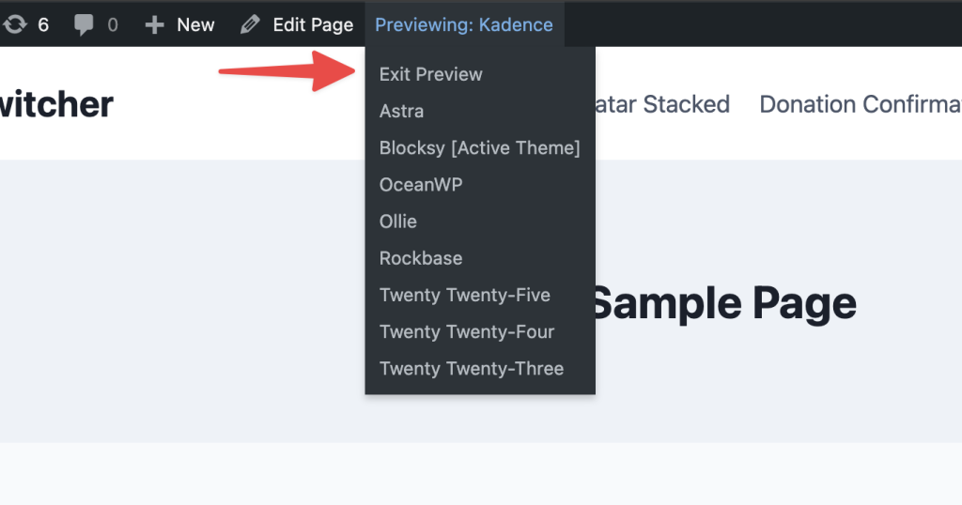962x505 pixels.
Task: Choose the Twenty Twenty-Three theme
Action: click(x=471, y=368)
